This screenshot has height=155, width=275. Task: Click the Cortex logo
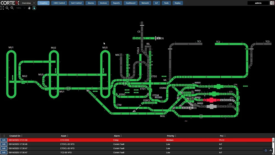point(10,3)
